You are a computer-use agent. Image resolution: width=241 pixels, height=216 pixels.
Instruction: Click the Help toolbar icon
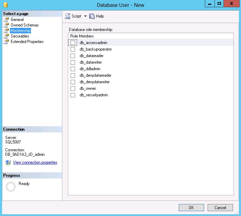point(92,16)
